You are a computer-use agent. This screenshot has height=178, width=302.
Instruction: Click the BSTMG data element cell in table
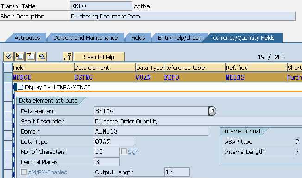click(x=105, y=78)
